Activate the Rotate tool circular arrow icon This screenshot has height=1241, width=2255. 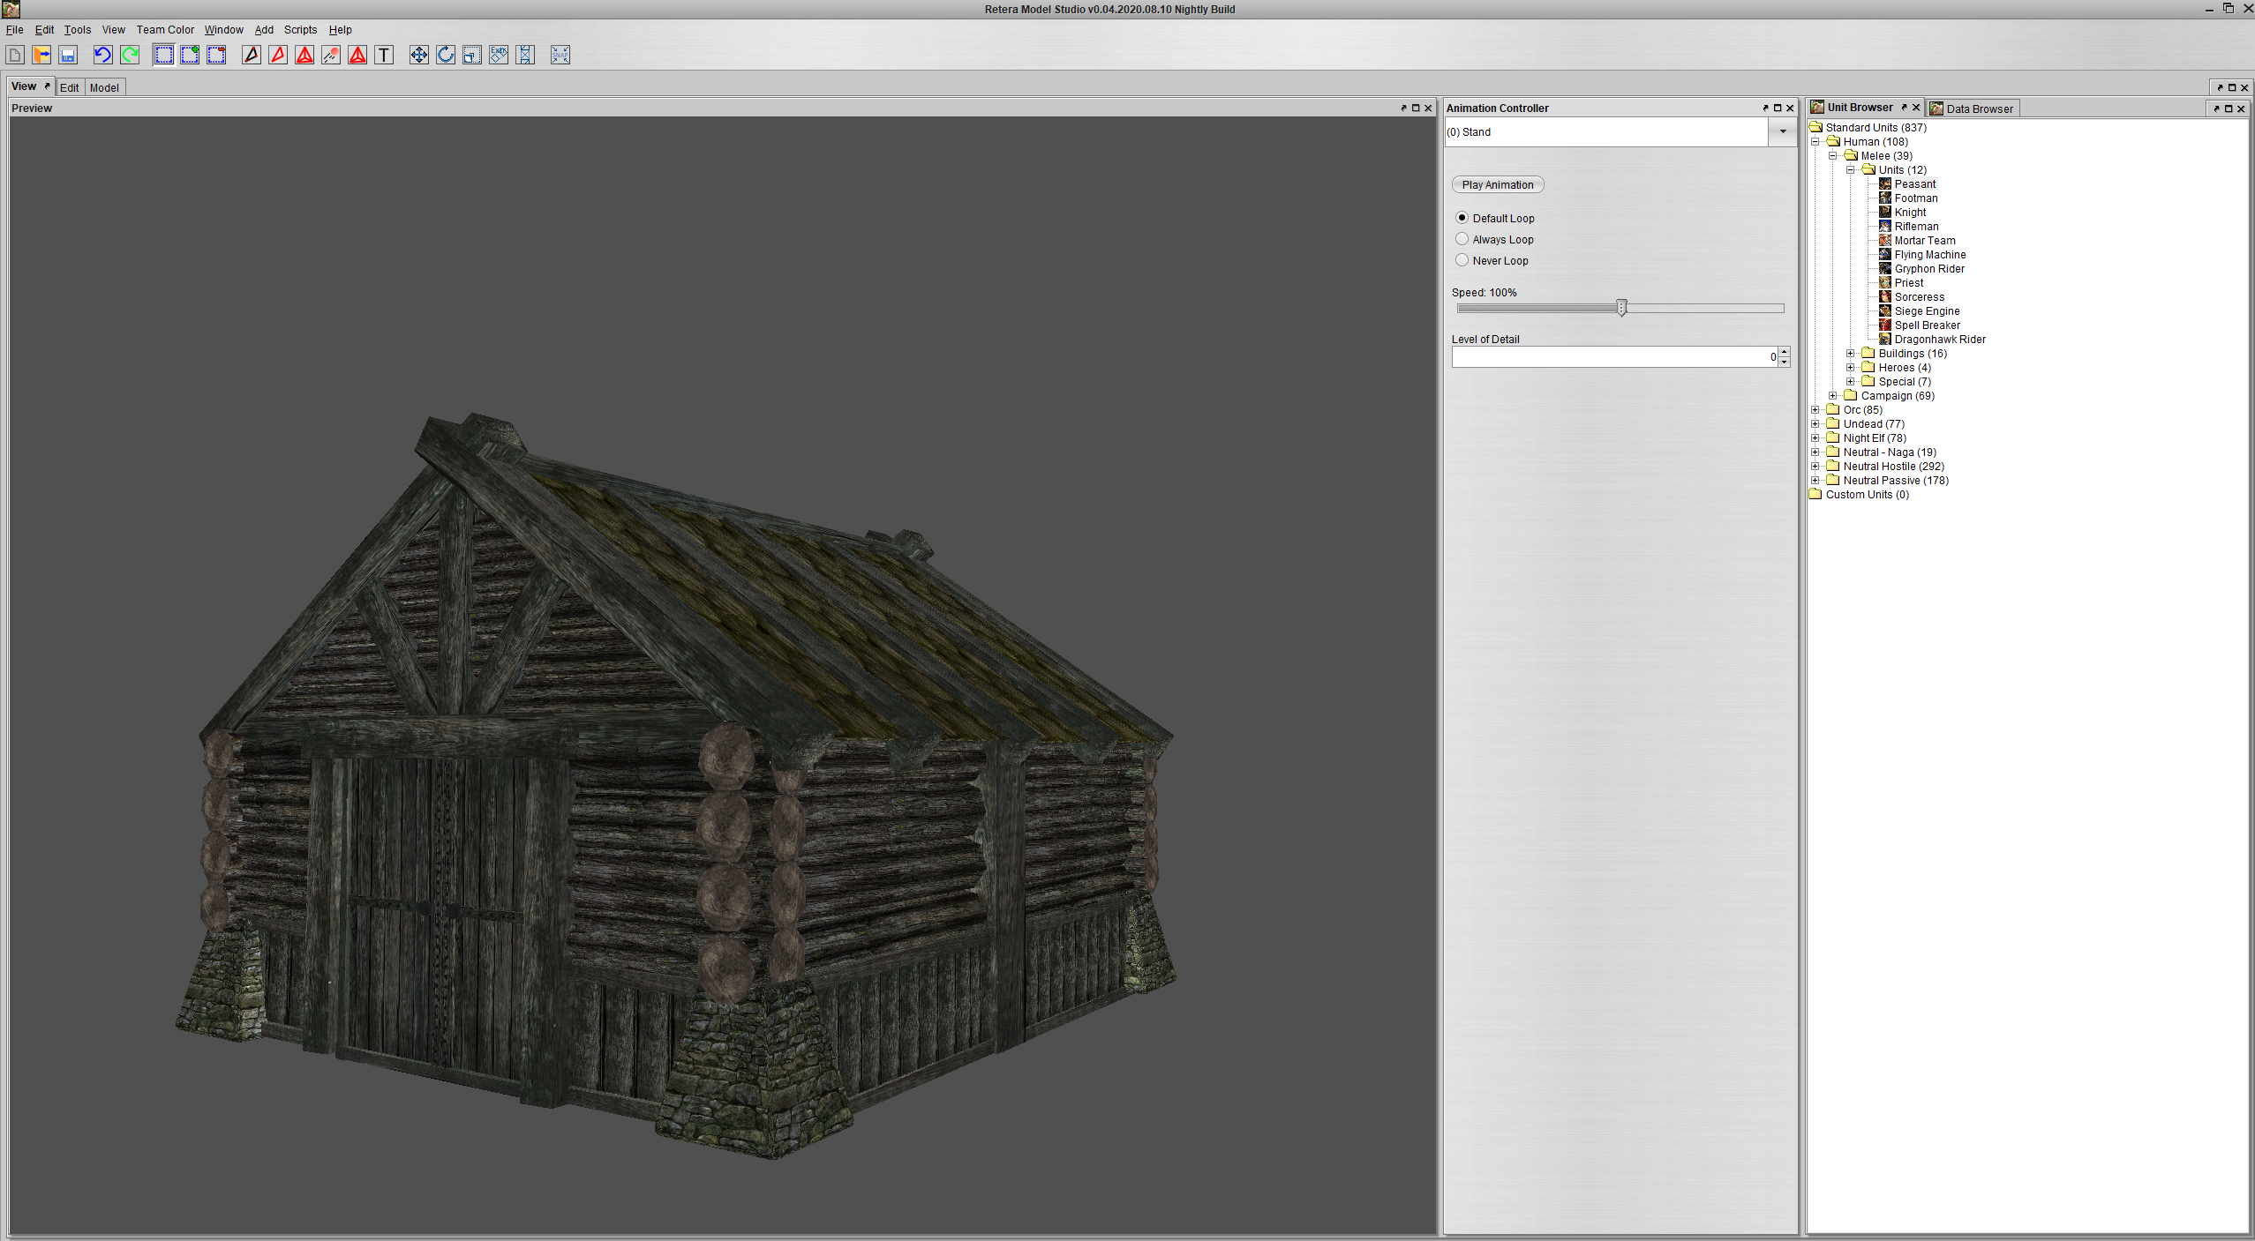click(x=446, y=55)
